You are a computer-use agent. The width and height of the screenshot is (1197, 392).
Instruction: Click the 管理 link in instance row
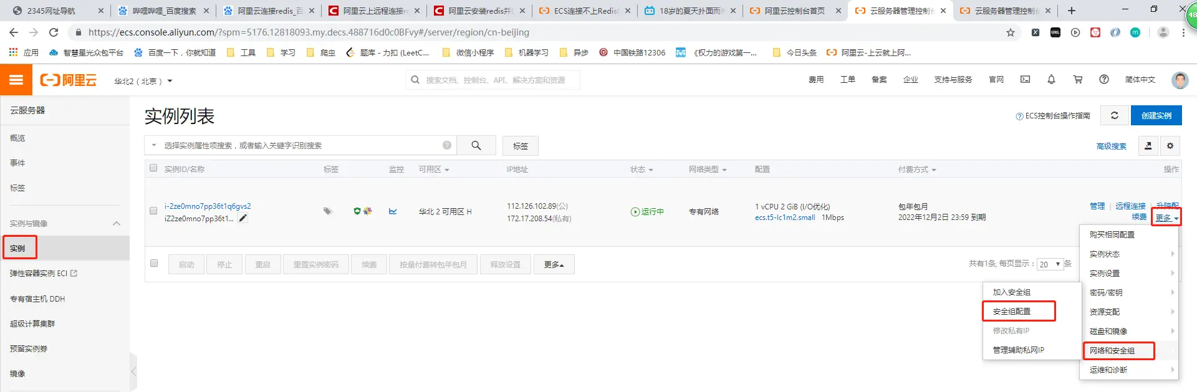[x=1097, y=206]
